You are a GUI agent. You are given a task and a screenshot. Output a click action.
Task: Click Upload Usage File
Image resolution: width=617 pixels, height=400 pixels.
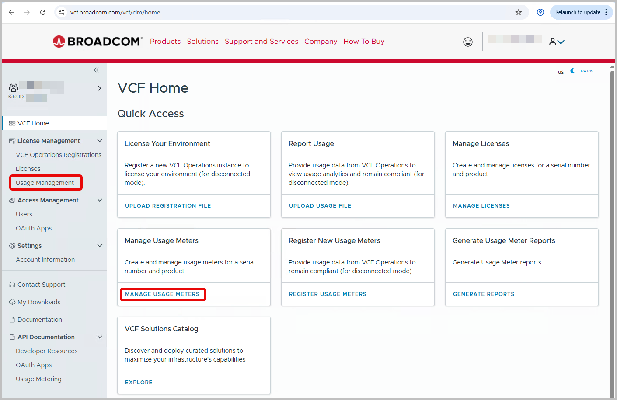tap(320, 206)
